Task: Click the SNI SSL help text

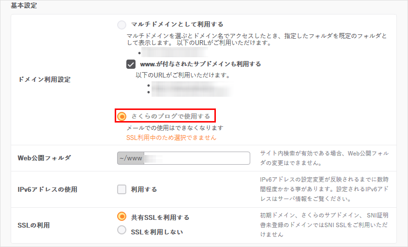Action: coord(325,224)
